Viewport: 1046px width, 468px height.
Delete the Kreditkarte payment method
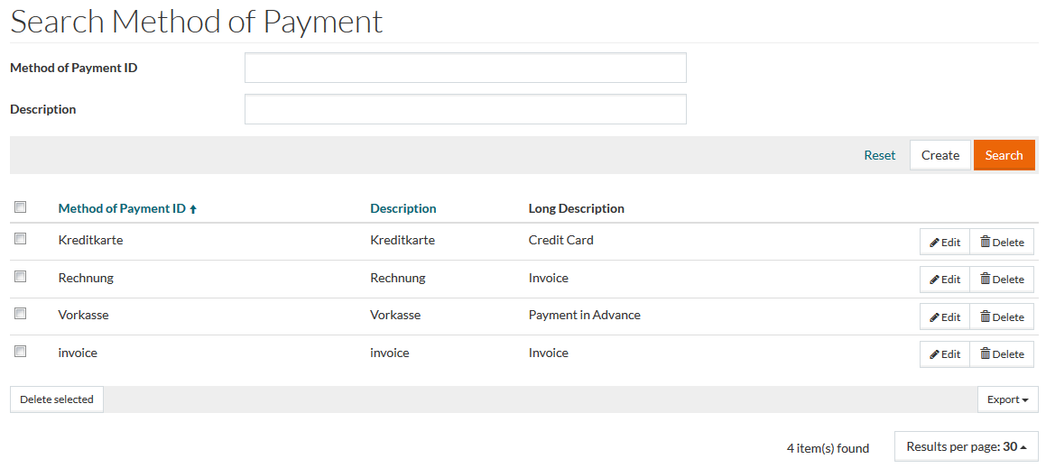point(1002,242)
